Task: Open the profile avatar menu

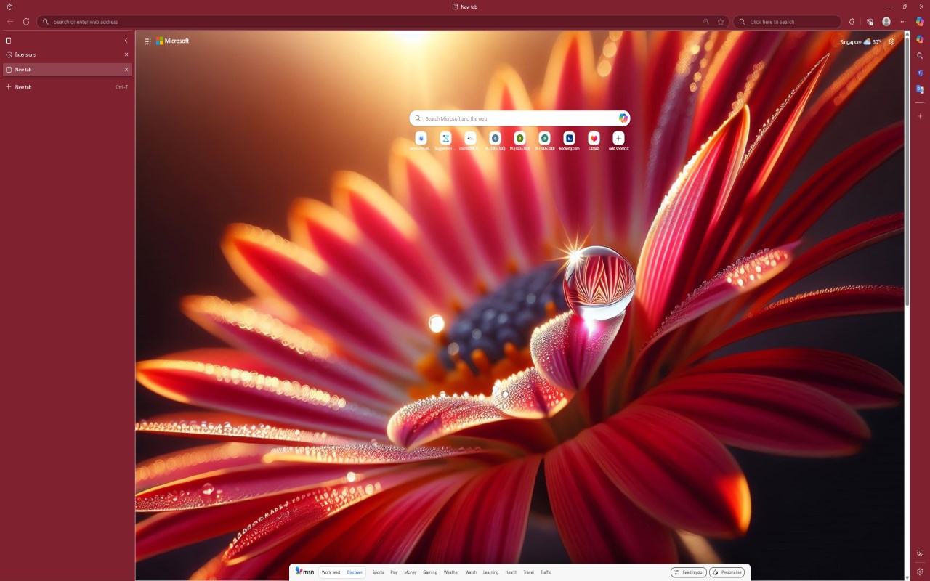Action: (886, 22)
